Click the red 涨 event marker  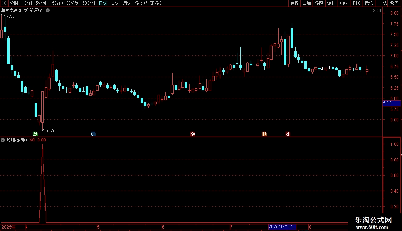click(288, 134)
